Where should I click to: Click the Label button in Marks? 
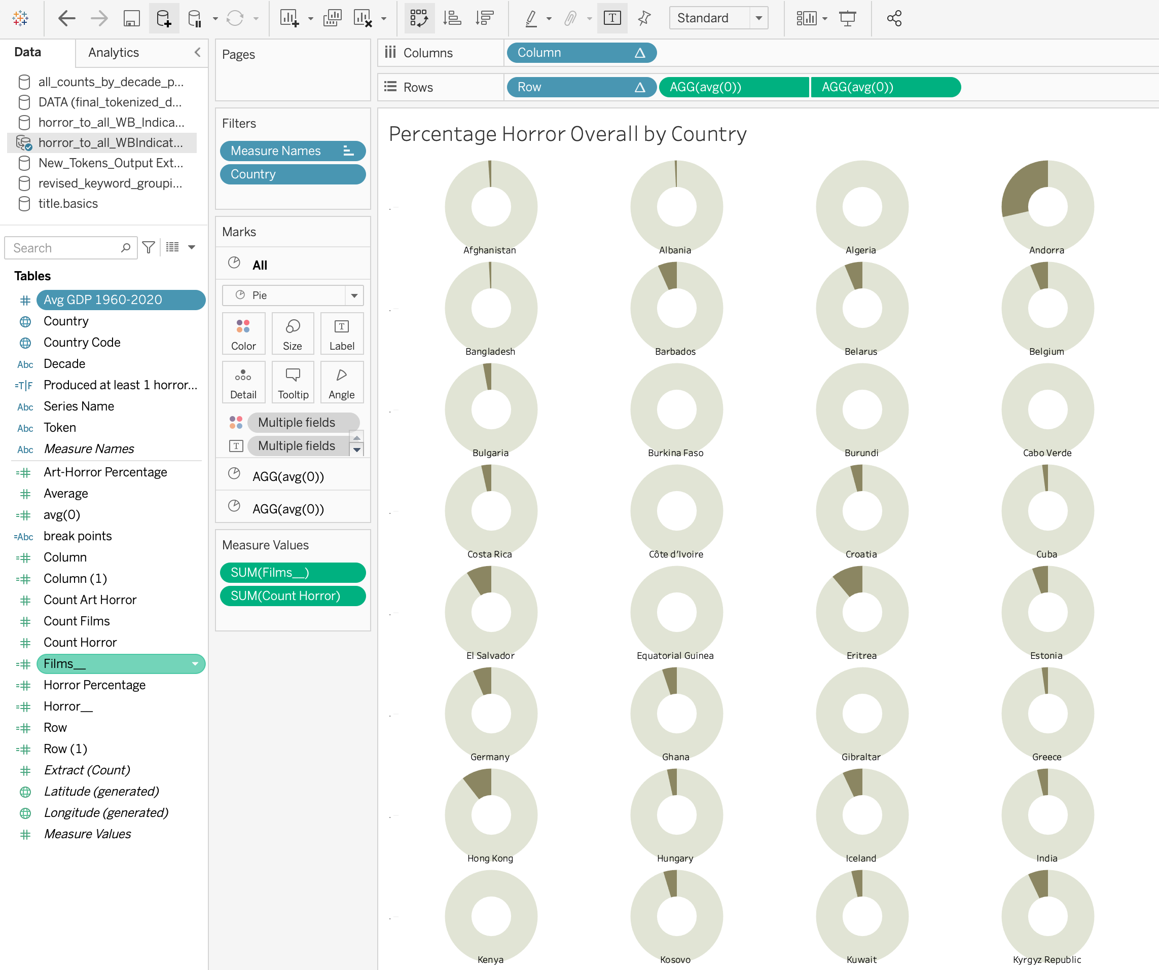[342, 333]
